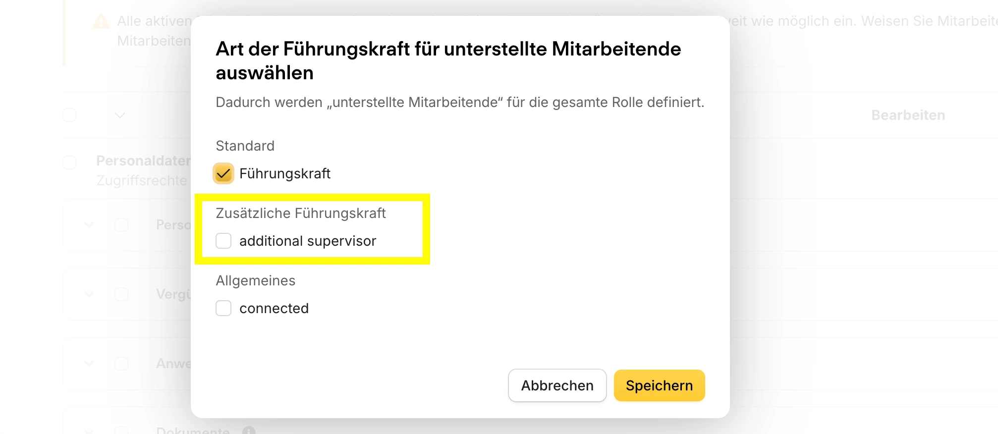Toggle the header select-all checkbox
Image resolution: width=998 pixels, height=434 pixels.
69,115
